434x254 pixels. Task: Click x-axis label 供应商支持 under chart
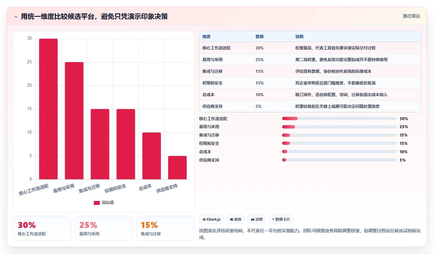pos(167,188)
